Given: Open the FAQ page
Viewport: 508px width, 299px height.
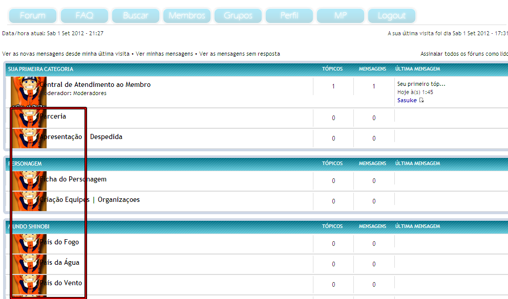Looking at the screenshot, I should [84, 15].
